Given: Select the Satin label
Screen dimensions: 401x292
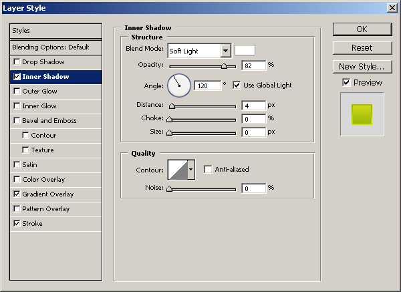Looking at the screenshot, I should (29, 164).
